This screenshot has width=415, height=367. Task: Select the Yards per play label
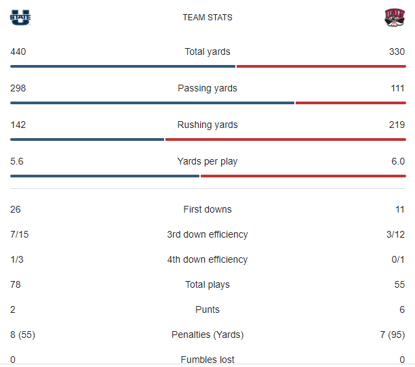pyautogui.click(x=207, y=162)
